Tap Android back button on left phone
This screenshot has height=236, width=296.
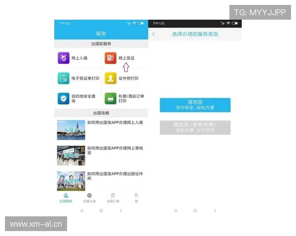121,210
